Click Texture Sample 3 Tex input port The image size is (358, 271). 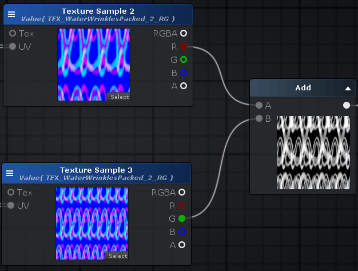point(11,192)
